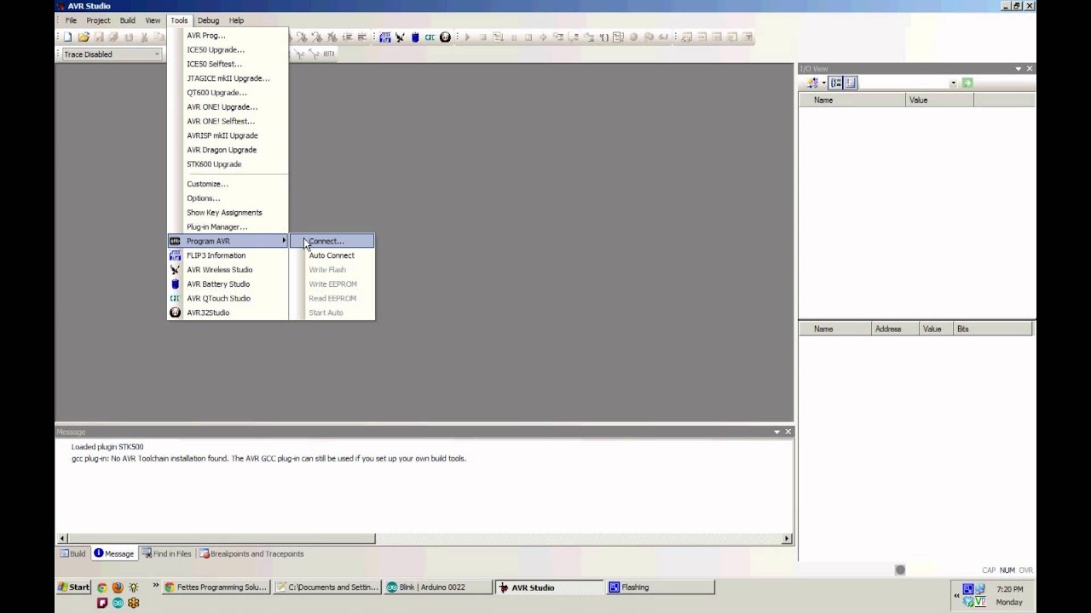
Task: Switch to the Build tab
Action: [72, 554]
